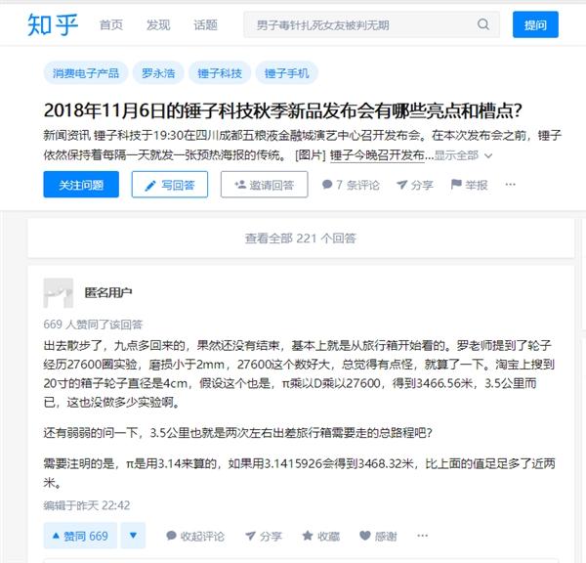586x563 pixels.
Task: Go to 话题 nav tab
Action: [205, 25]
